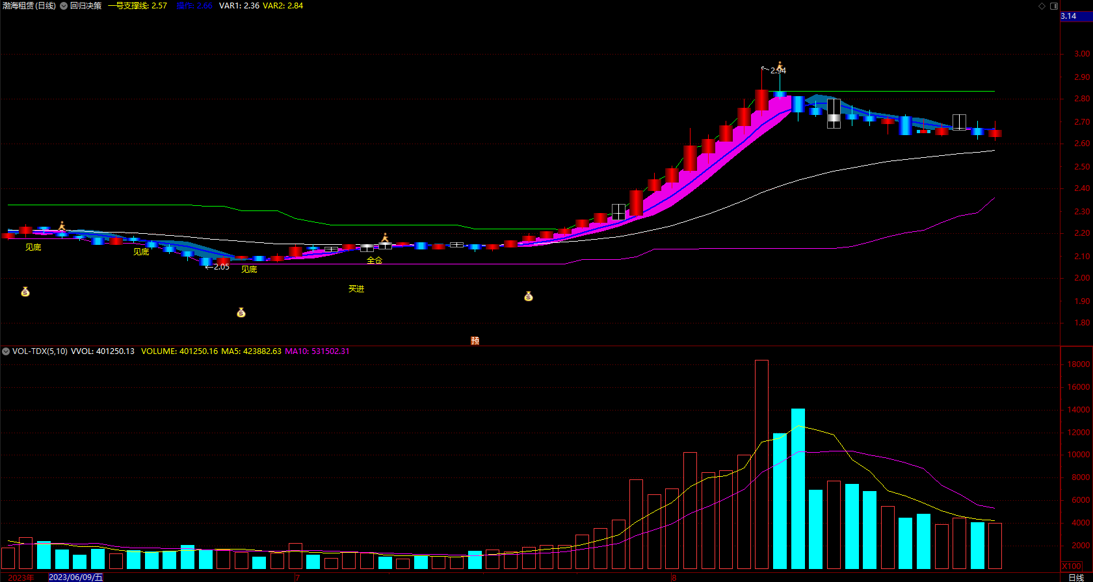Click the 2.94 high price marker
Screen dimensions: 1093x582
tap(778, 71)
